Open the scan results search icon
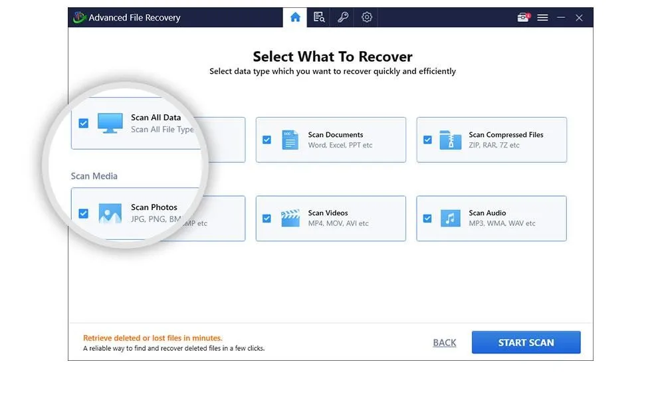This screenshot has width=662, height=412. (318, 17)
